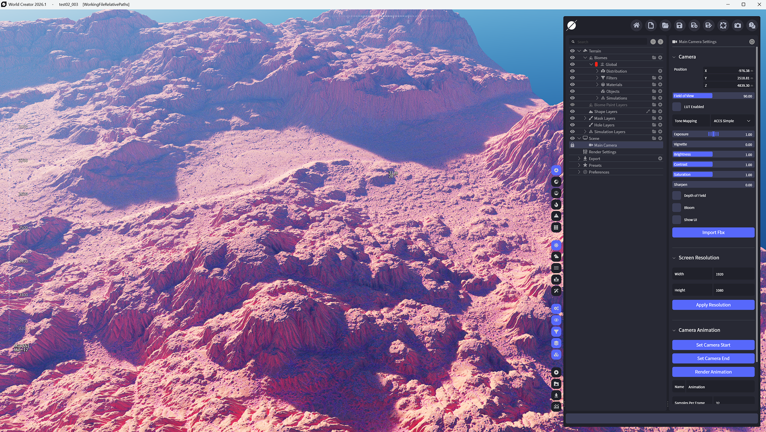The image size is (766, 432).
Task: Select the Preferences tree entry
Action: tap(599, 172)
